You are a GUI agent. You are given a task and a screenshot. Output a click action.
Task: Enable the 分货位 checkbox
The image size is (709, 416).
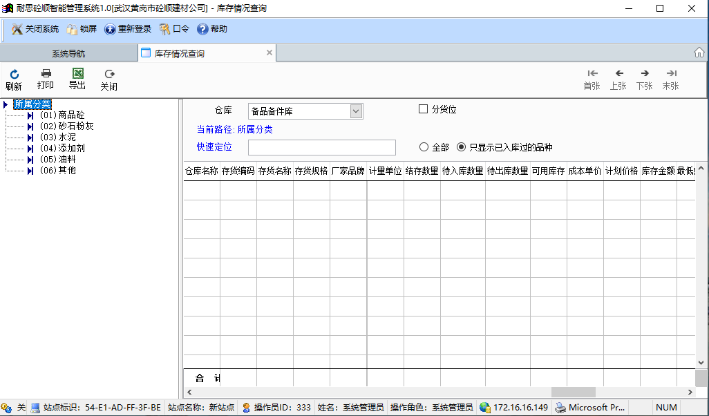(x=424, y=109)
